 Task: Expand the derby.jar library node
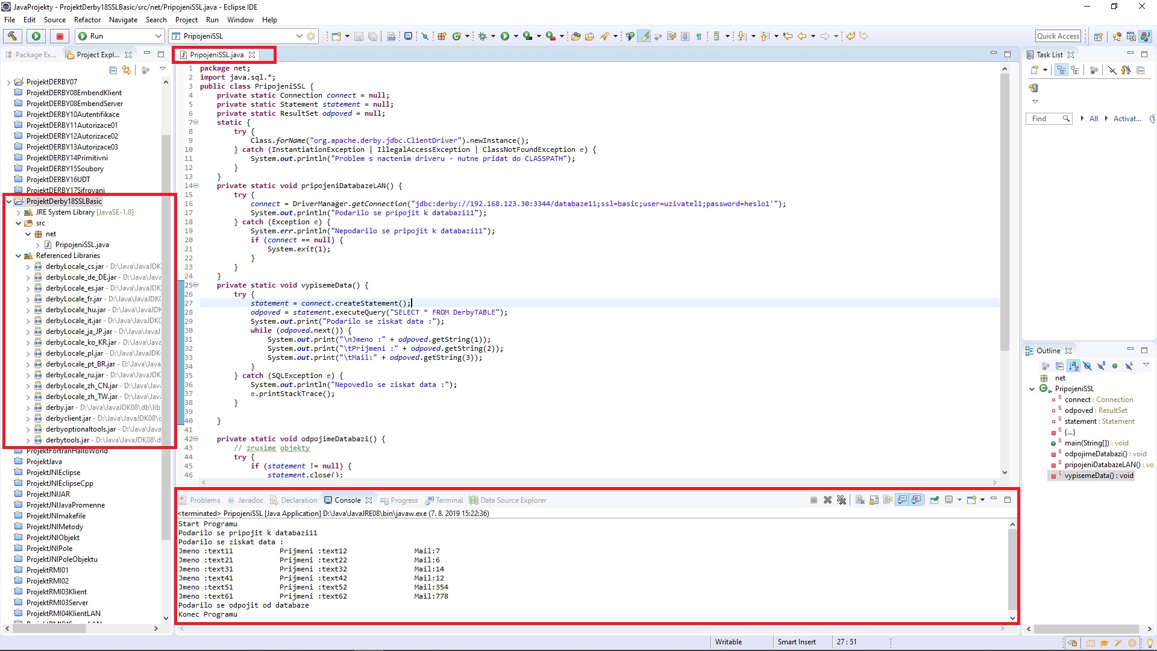pyautogui.click(x=28, y=407)
